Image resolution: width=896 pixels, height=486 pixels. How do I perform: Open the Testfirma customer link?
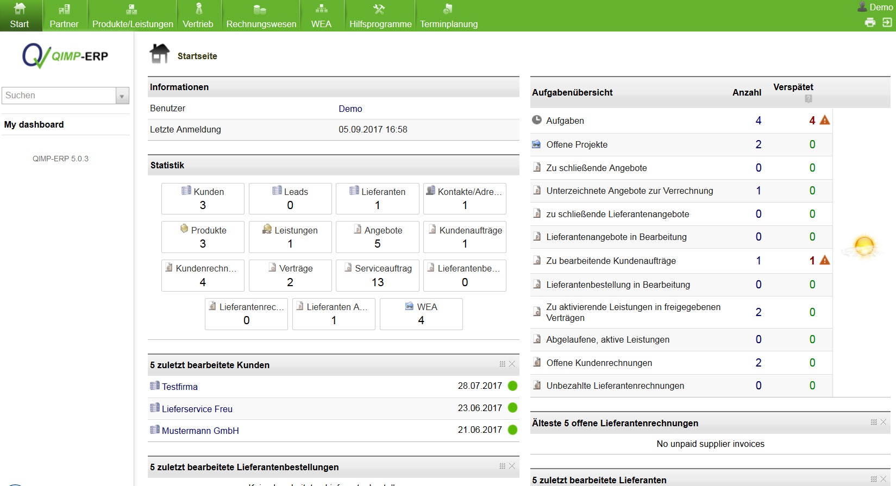pos(179,387)
